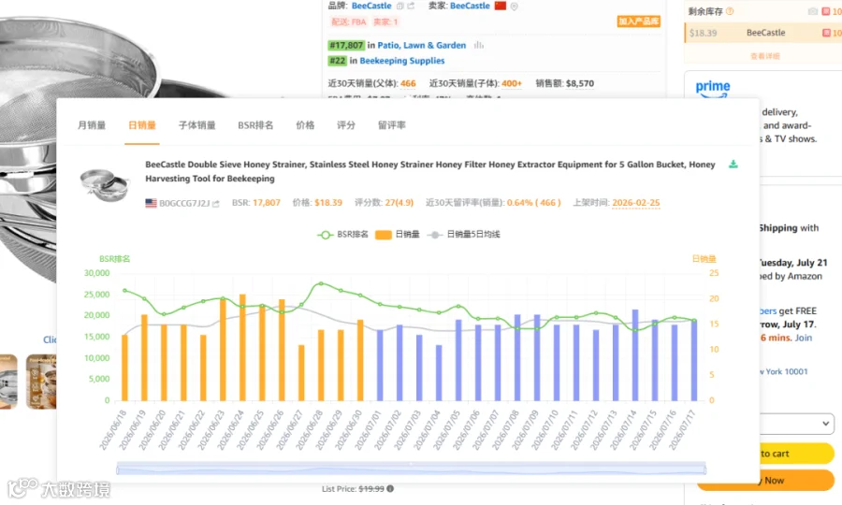Click the camera icon in the inventory panel
Viewport: 842px width, 505px height.
[812, 11]
